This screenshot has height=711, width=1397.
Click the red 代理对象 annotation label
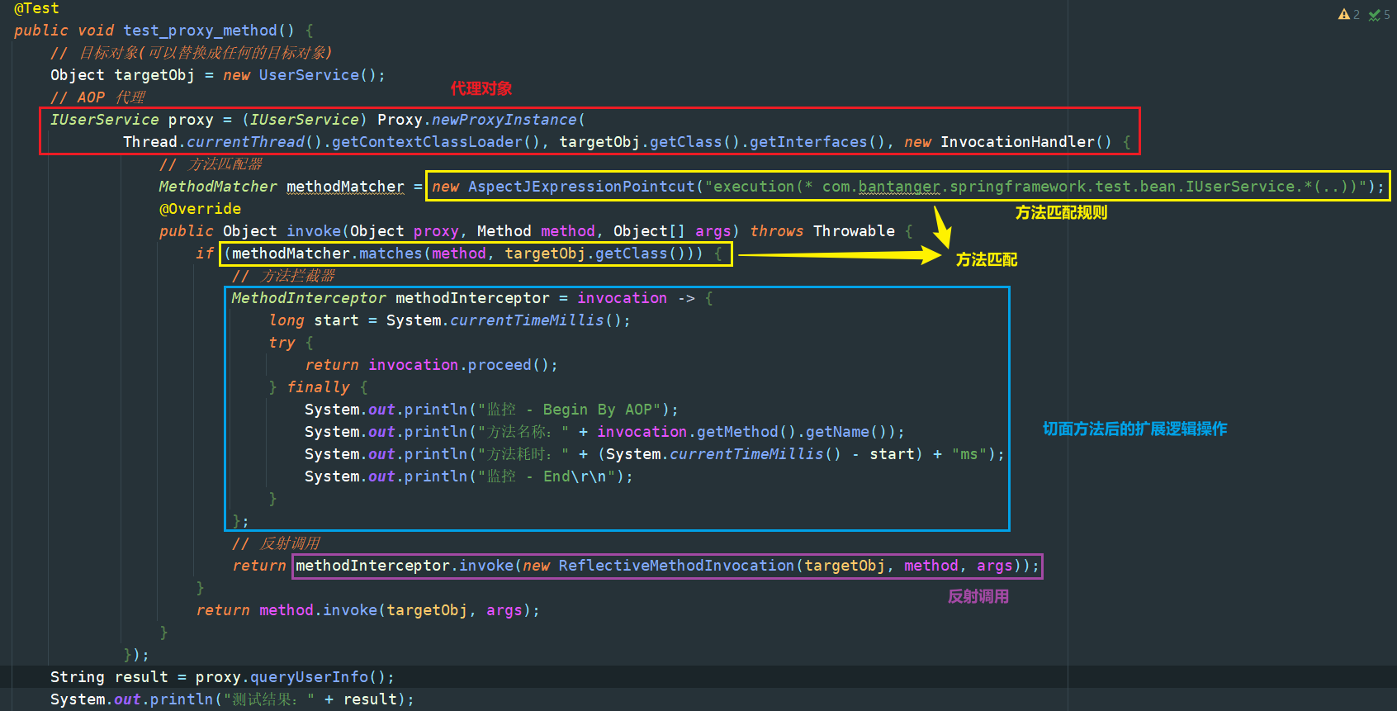click(x=481, y=88)
